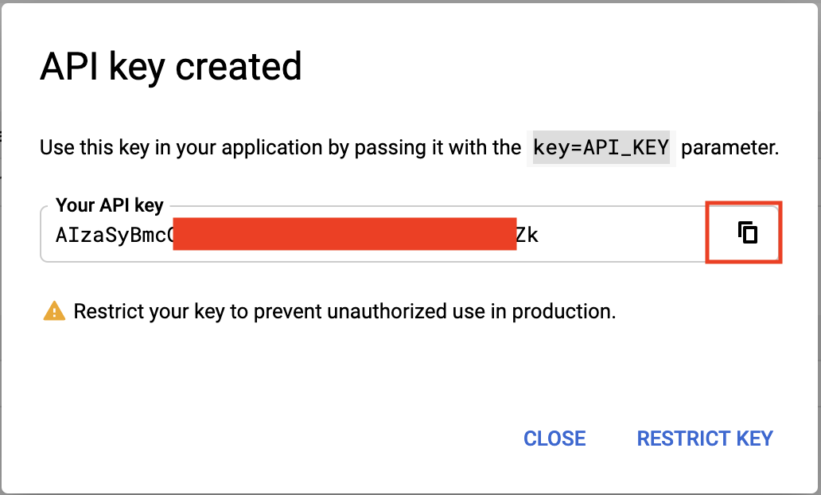
Task: Click the red redacted block over the key
Action: (x=344, y=234)
